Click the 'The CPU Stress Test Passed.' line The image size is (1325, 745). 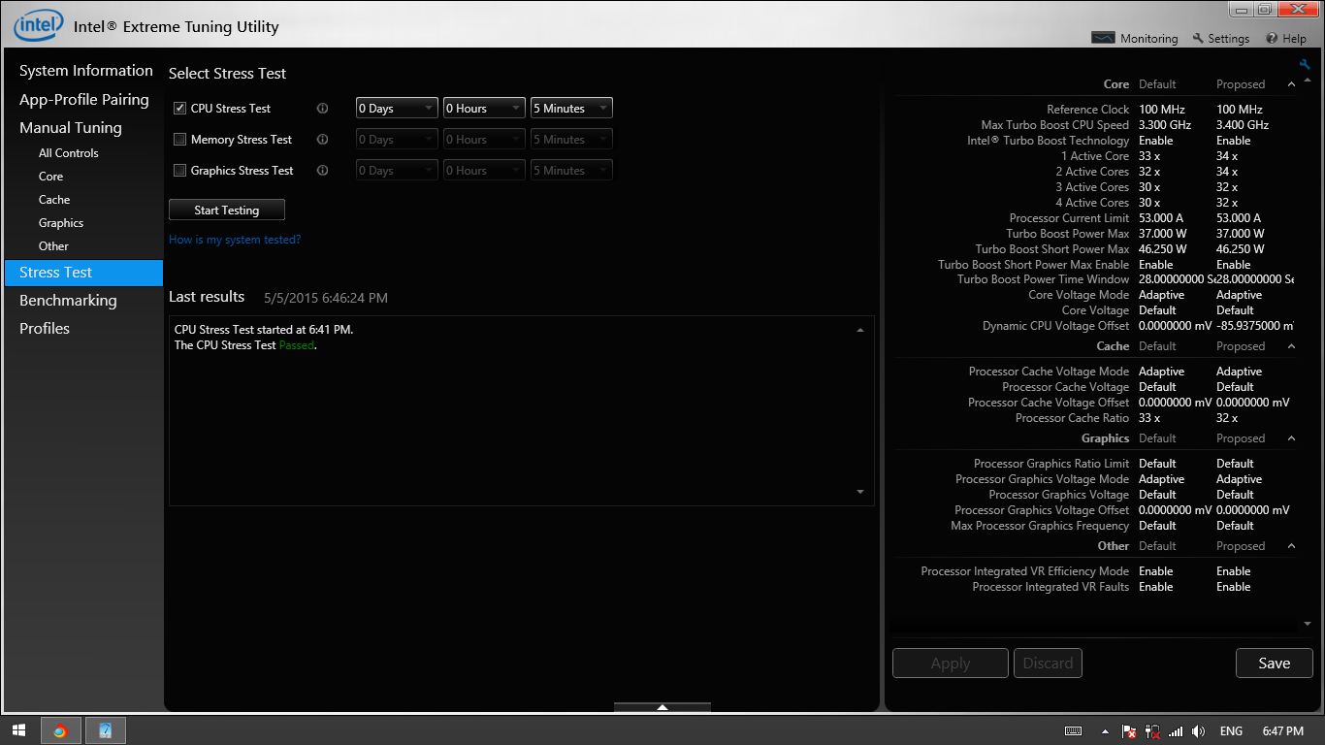(245, 345)
